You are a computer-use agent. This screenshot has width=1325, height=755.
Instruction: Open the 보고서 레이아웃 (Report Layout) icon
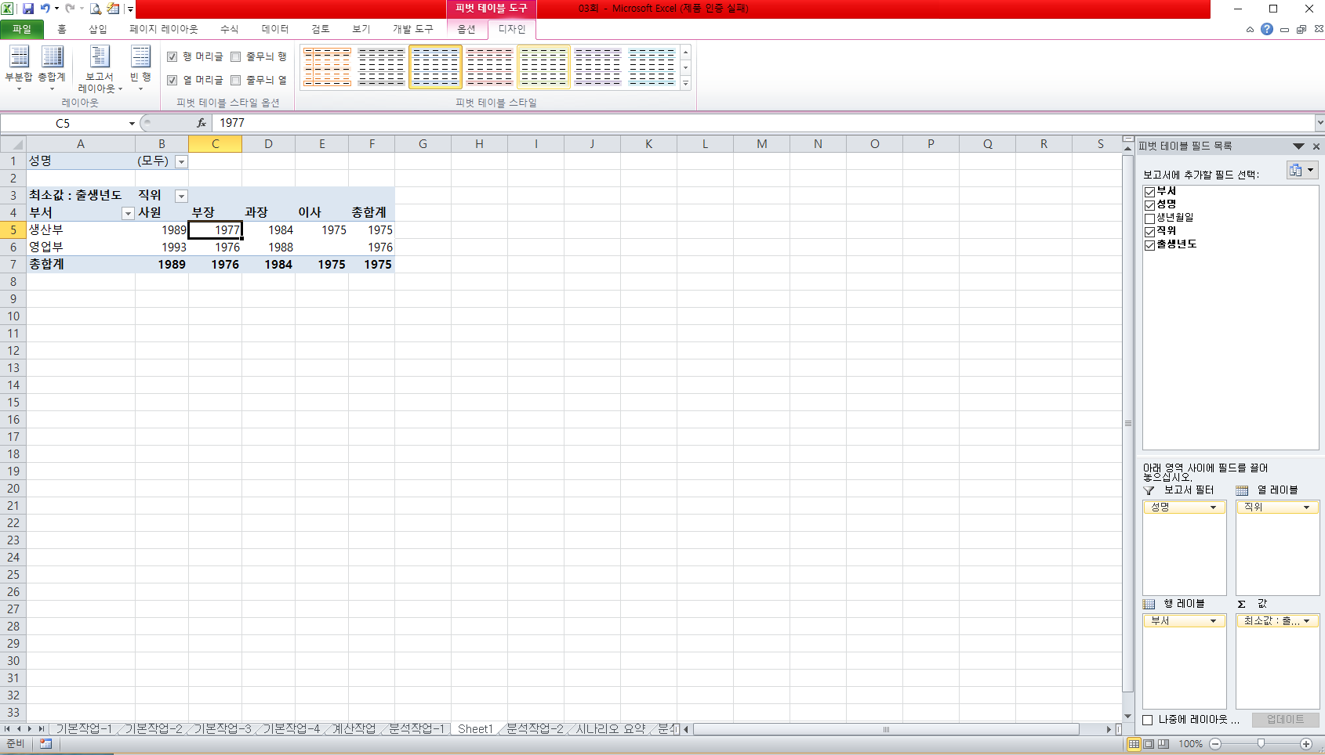(x=100, y=63)
